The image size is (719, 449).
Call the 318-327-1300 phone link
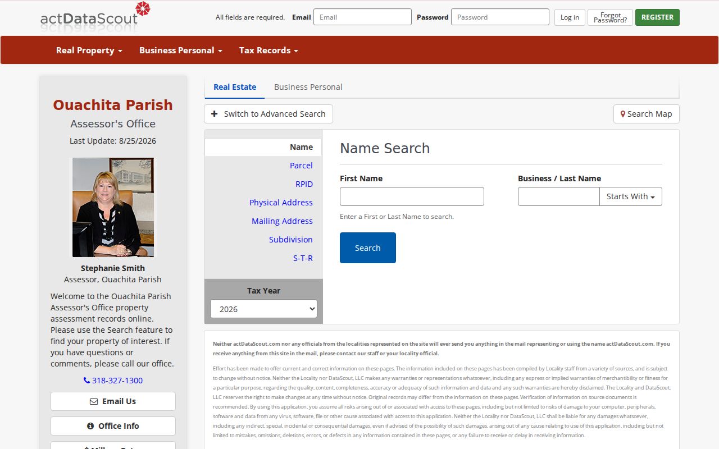click(x=113, y=381)
